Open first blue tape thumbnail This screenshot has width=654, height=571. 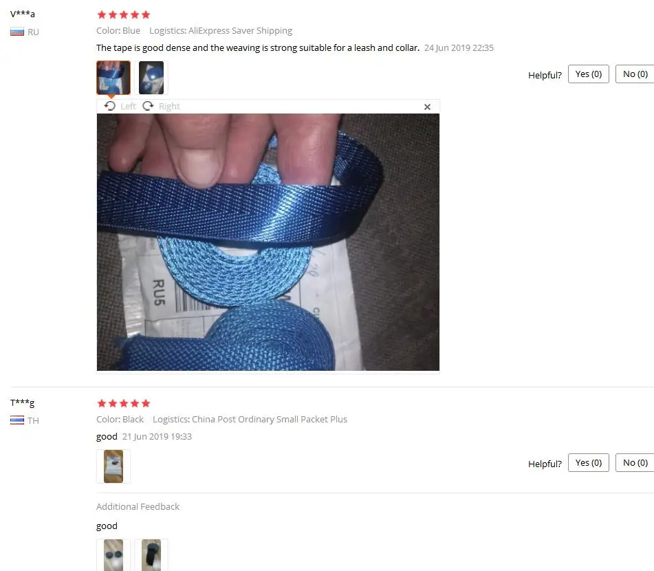[x=113, y=78]
